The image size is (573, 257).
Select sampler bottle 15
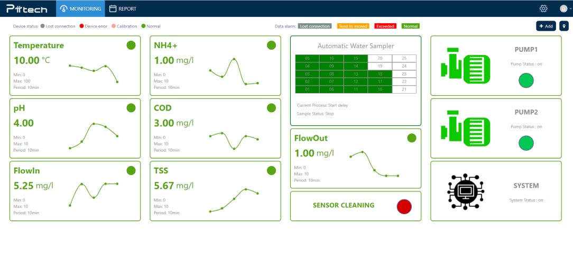[356, 59]
